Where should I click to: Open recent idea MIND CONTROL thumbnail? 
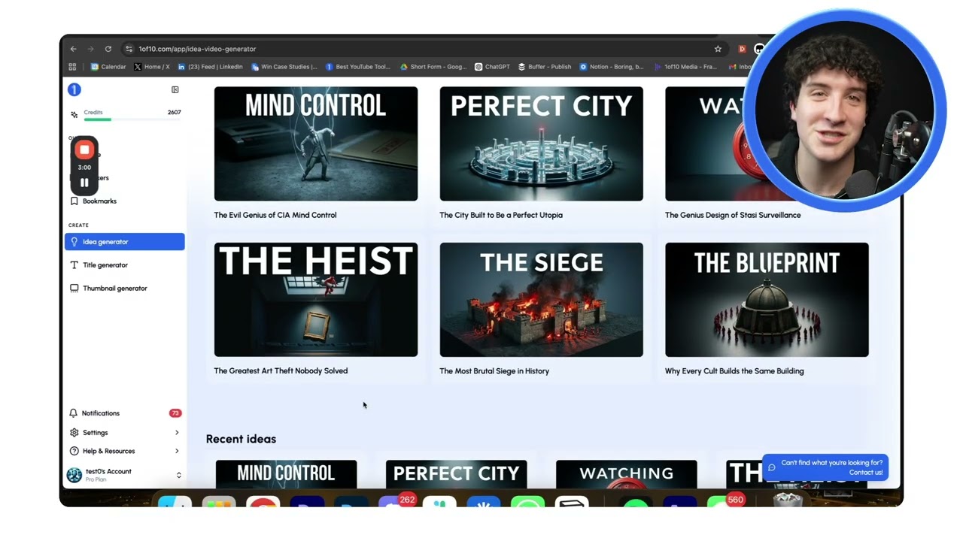click(x=286, y=474)
